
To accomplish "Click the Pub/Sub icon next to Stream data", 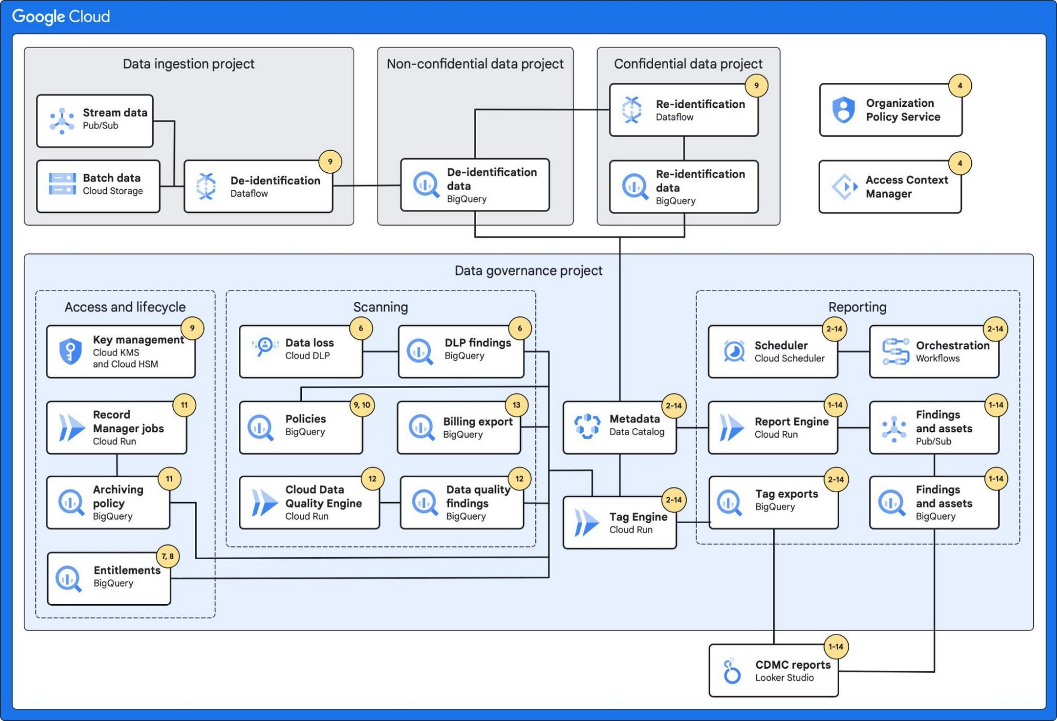I will [x=62, y=121].
